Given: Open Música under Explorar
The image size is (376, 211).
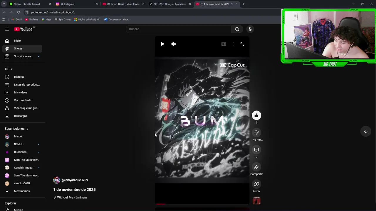Looking at the screenshot, I should 22,210.
